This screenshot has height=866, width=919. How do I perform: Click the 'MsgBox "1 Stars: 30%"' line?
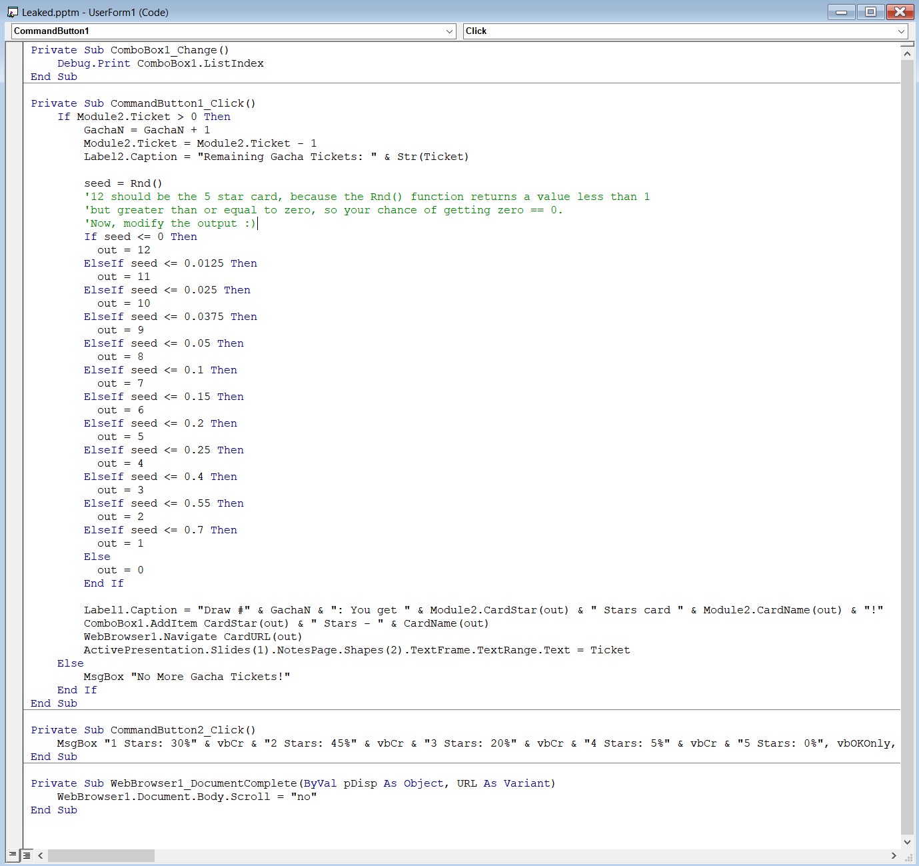click(x=476, y=743)
